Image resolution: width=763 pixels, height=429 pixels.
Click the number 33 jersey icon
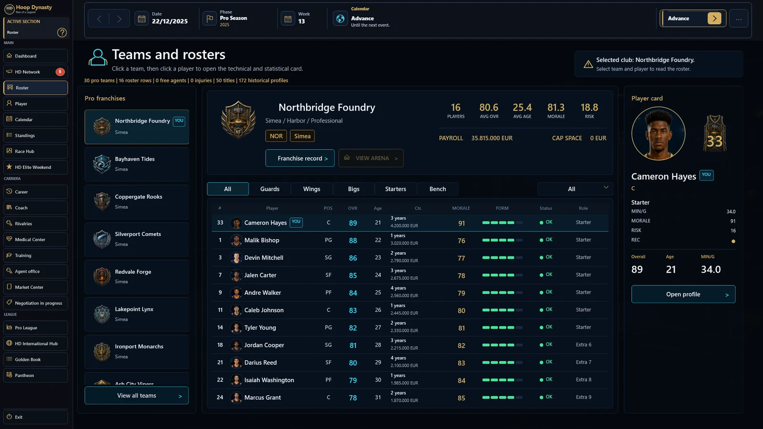coord(715,133)
